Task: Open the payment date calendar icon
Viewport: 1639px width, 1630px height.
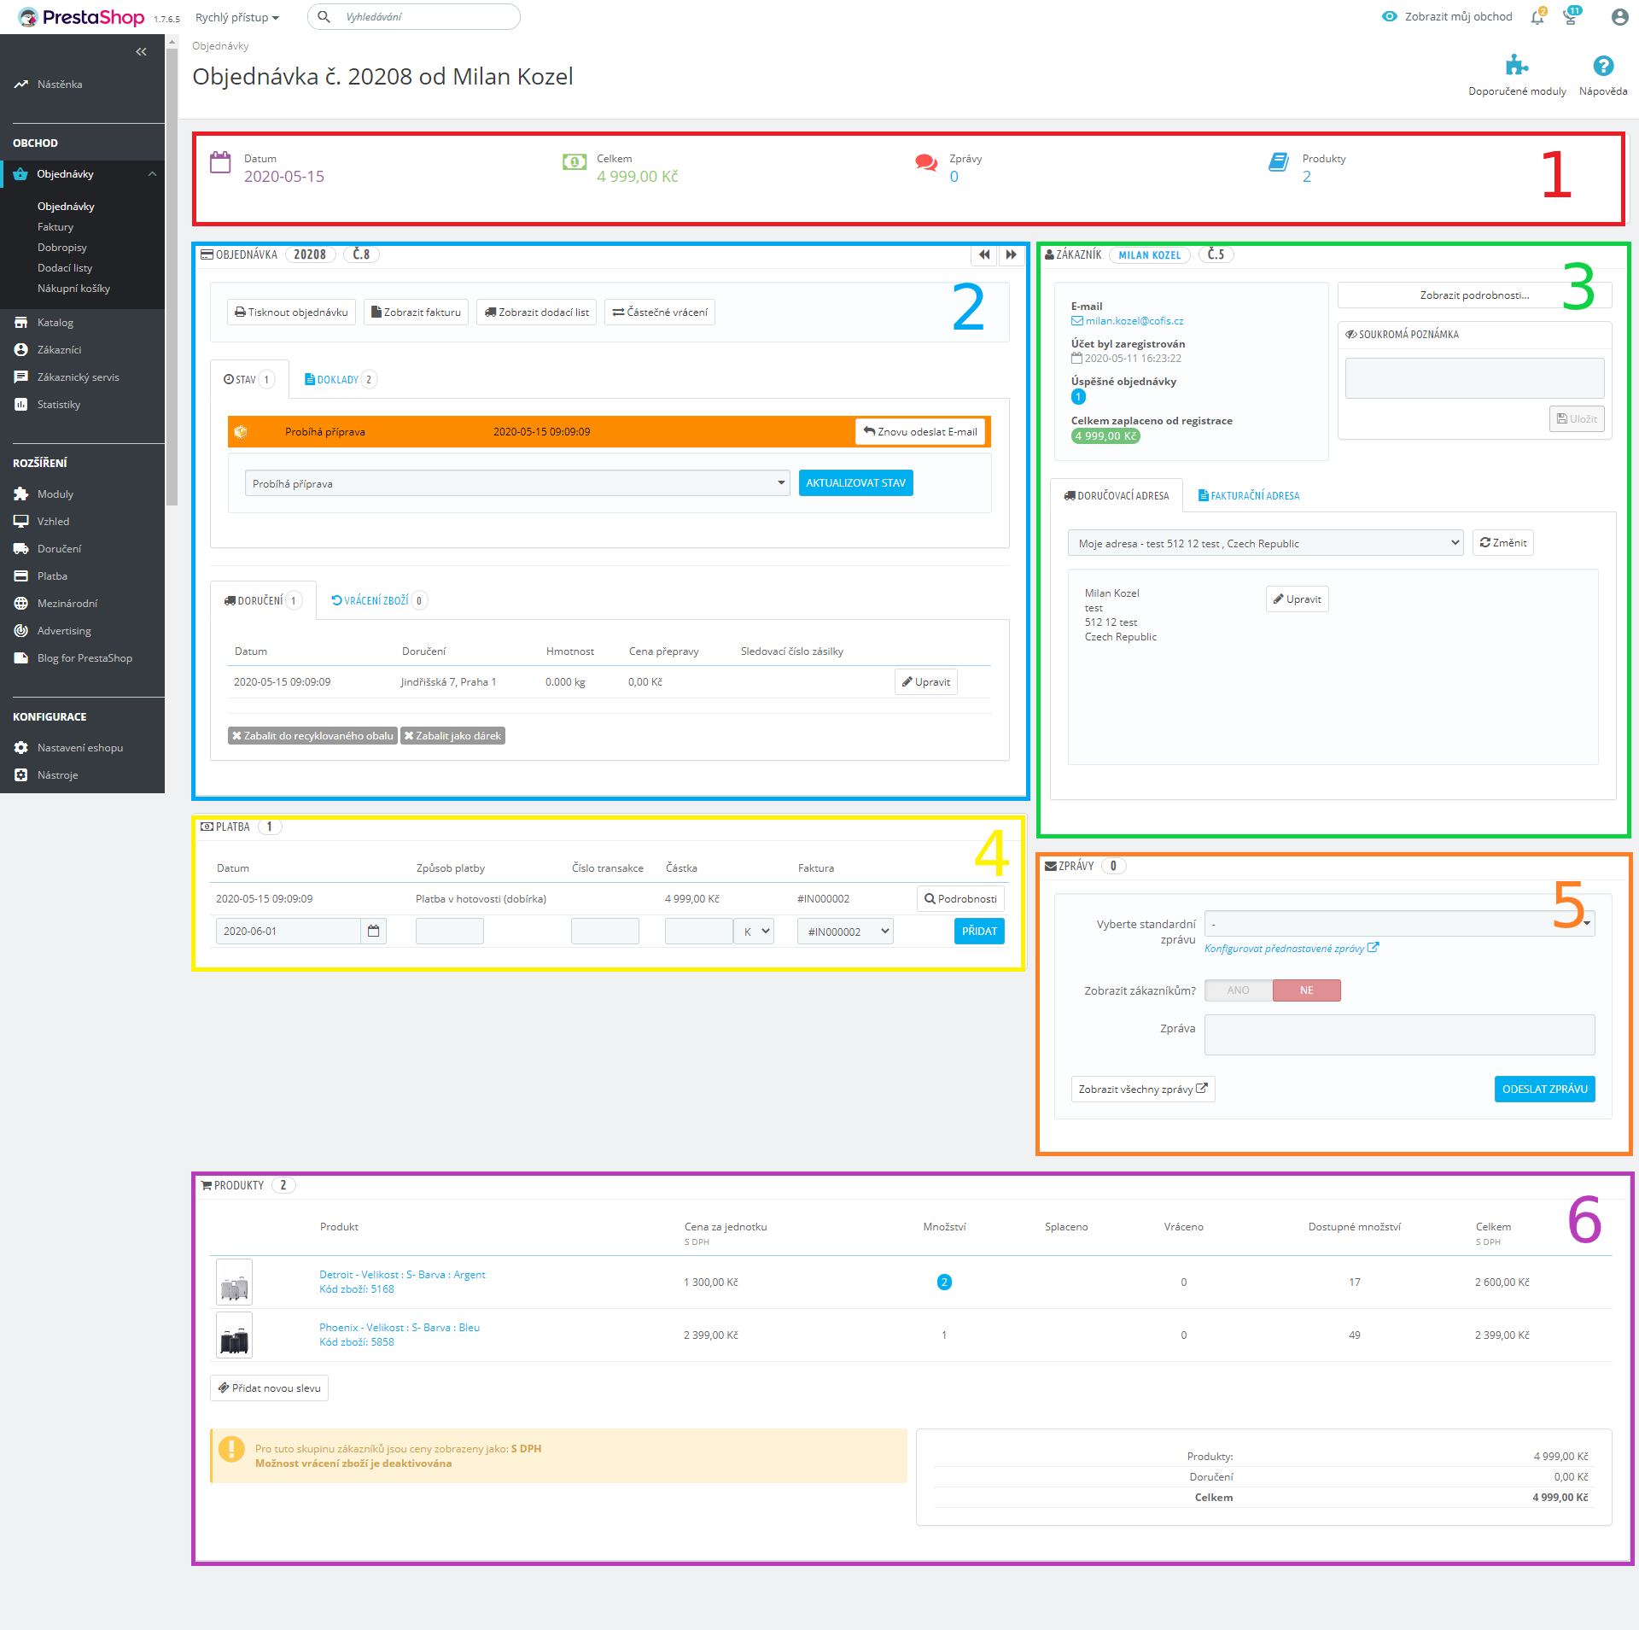Action: tap(373, 932)
